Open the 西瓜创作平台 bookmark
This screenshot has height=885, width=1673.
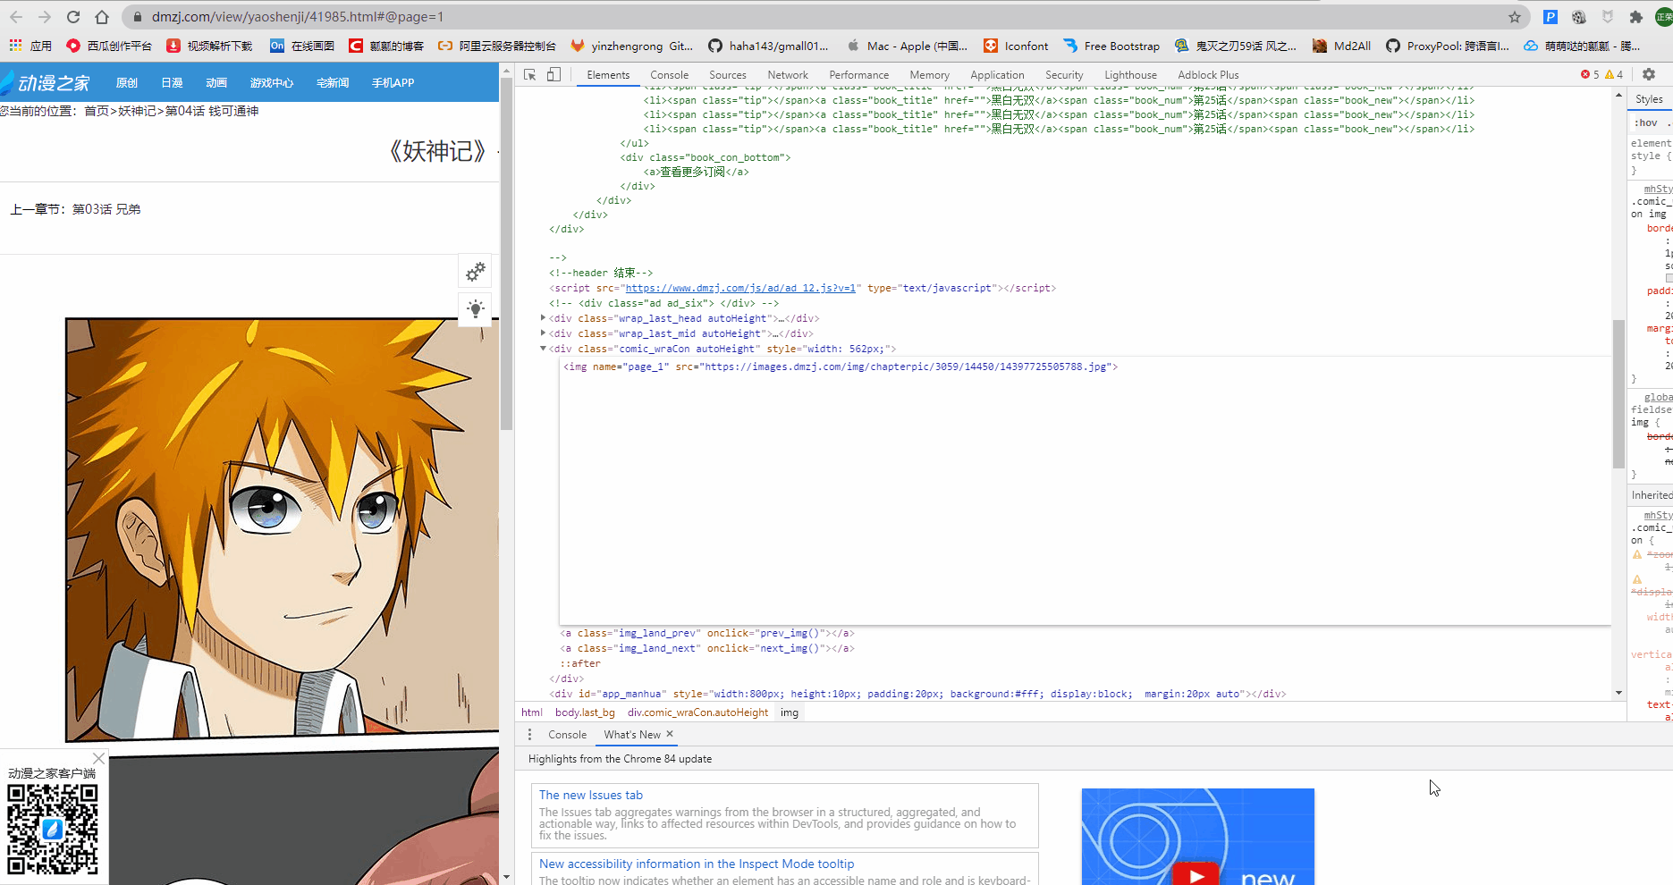108,46
